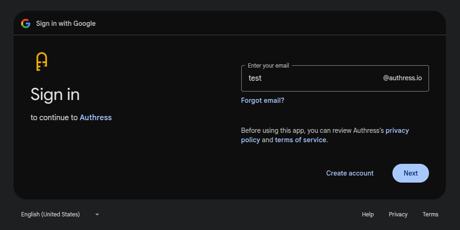Click the language dropdown arrow
Viewport: 460px width, 230px height.
[97, 215]
